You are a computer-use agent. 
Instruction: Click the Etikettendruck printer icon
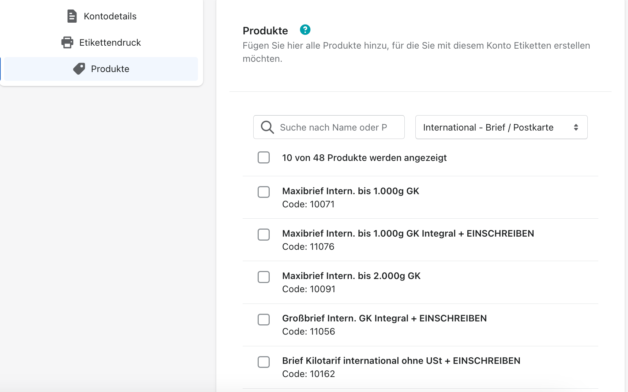67,42
